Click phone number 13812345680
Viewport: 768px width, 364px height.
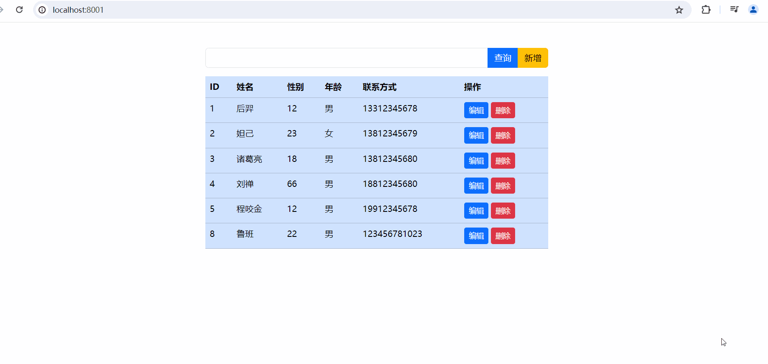[x=390, y=159]
